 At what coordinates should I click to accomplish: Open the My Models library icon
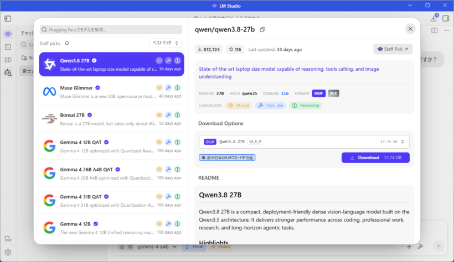tap(8, 60)
